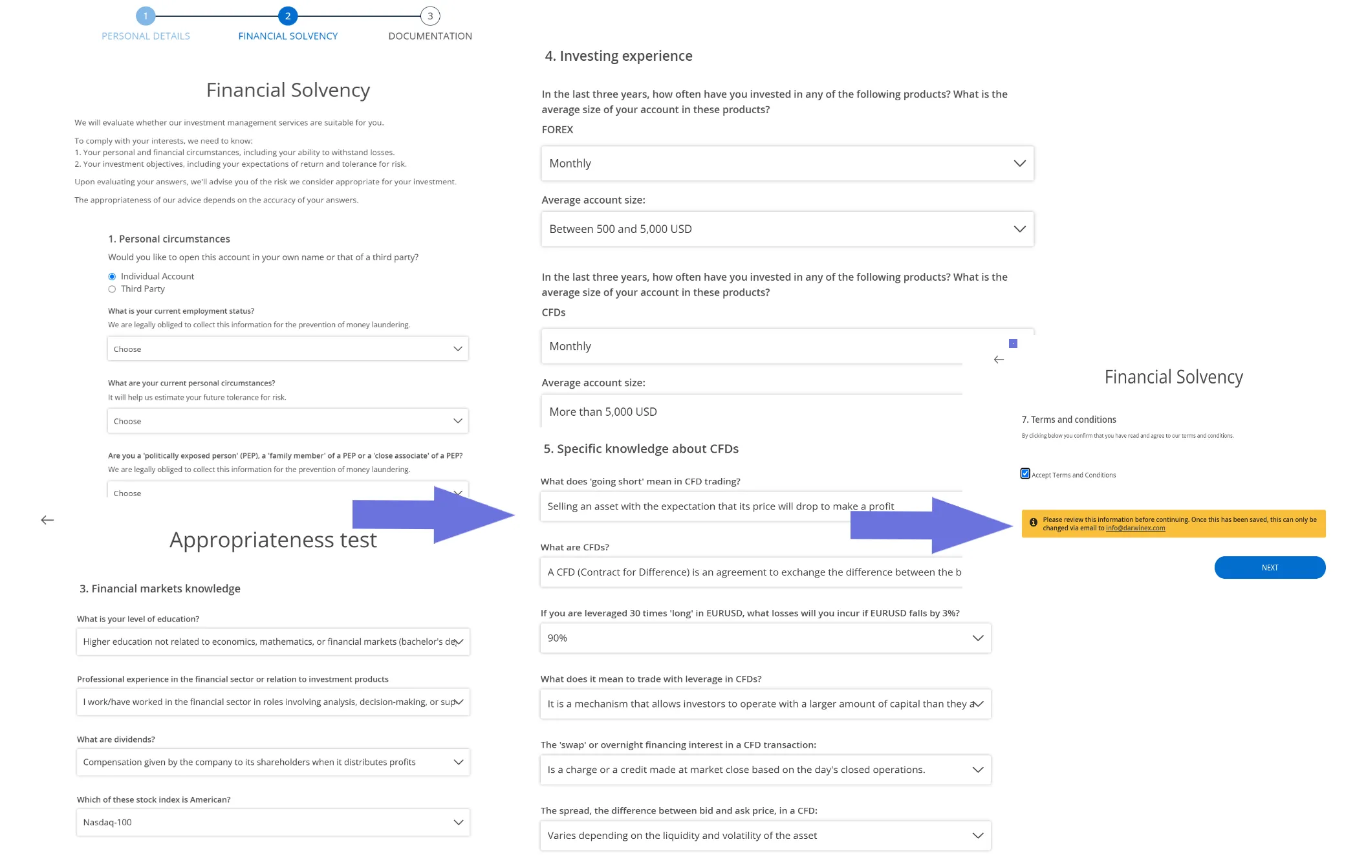Expand the 90% leveraged losses dropdown
Image resolution: width=1366 pixels, height=855 pixels.
click(x=765, y=638)
